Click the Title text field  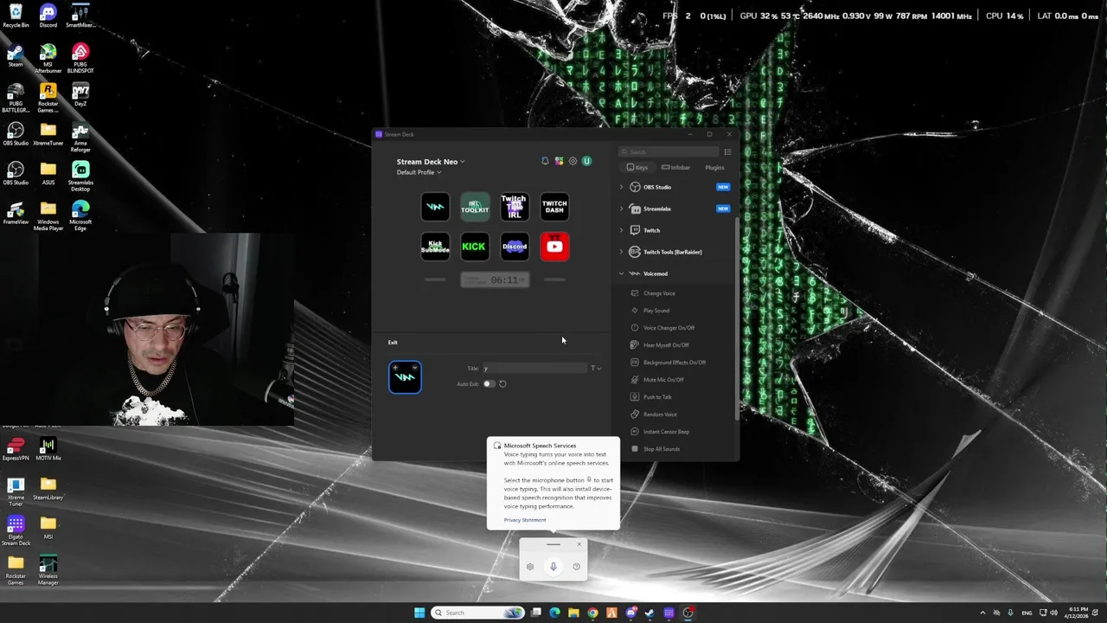(x=534, y=369)
